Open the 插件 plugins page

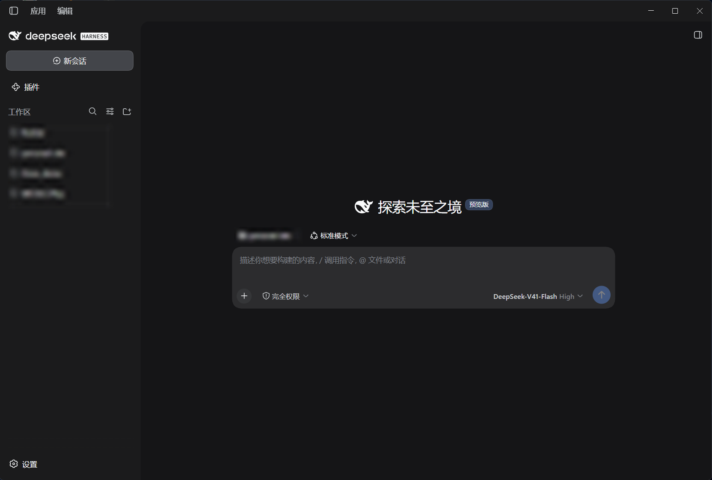[26, 87]
